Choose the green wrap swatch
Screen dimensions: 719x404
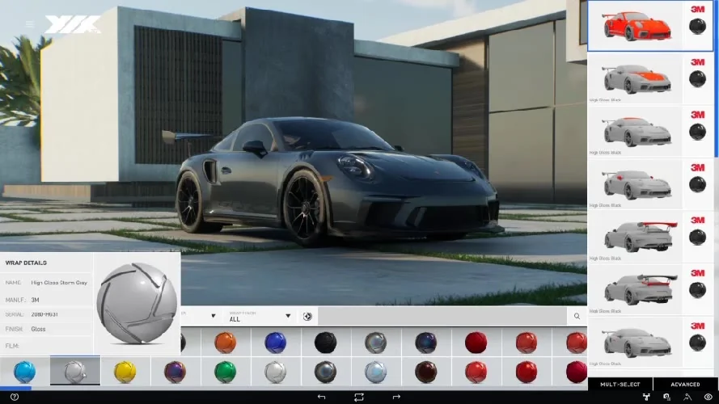coord(225,372)
